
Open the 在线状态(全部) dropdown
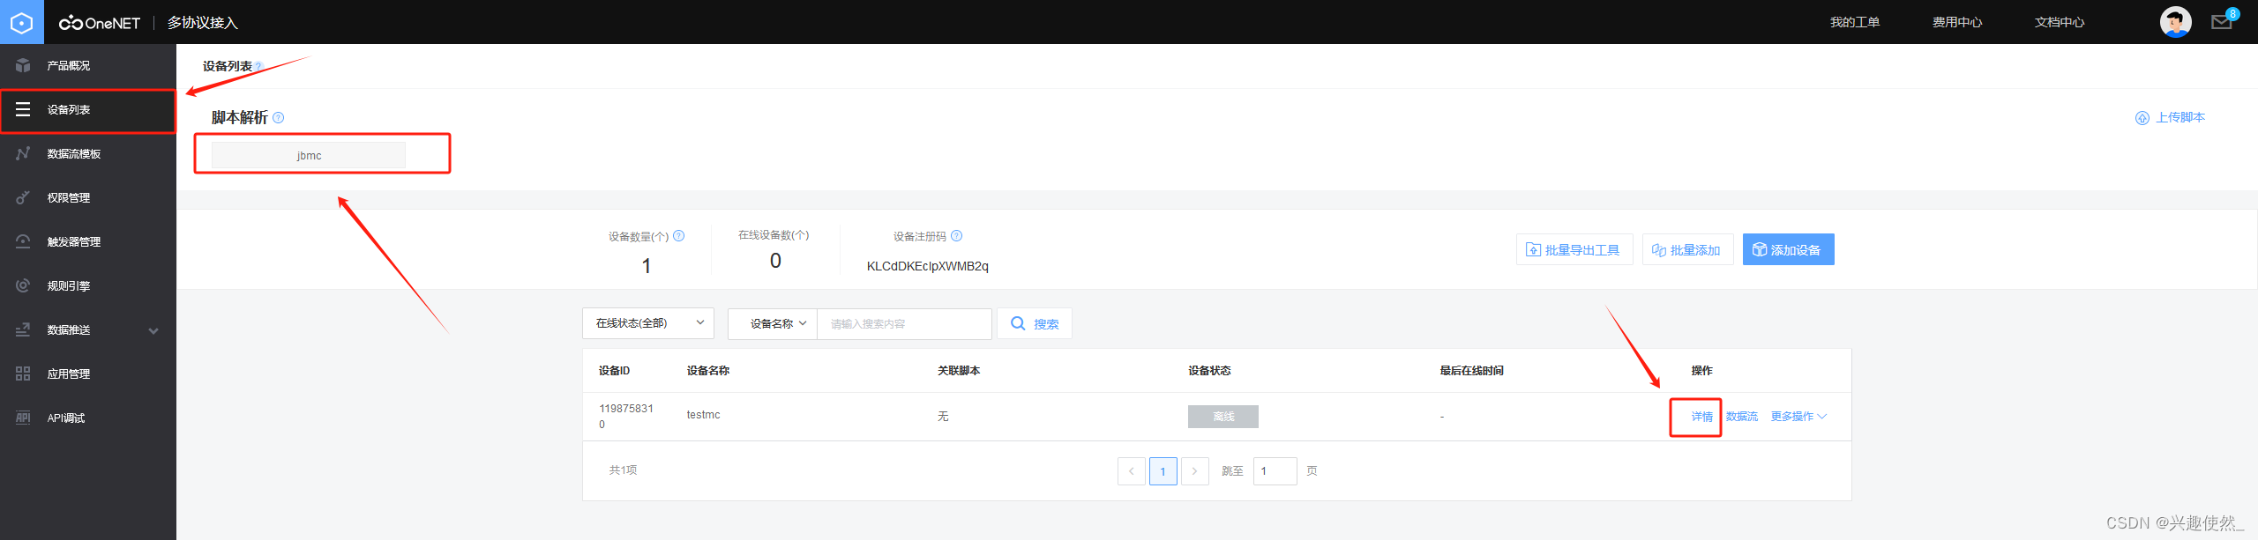coord(648,323)
